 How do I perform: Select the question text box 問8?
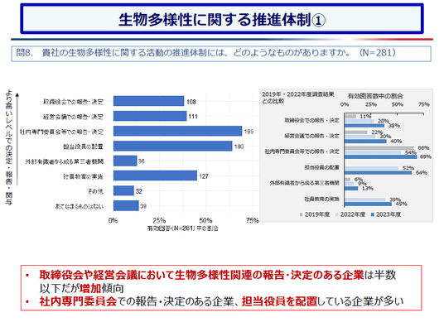coord(221,54)
